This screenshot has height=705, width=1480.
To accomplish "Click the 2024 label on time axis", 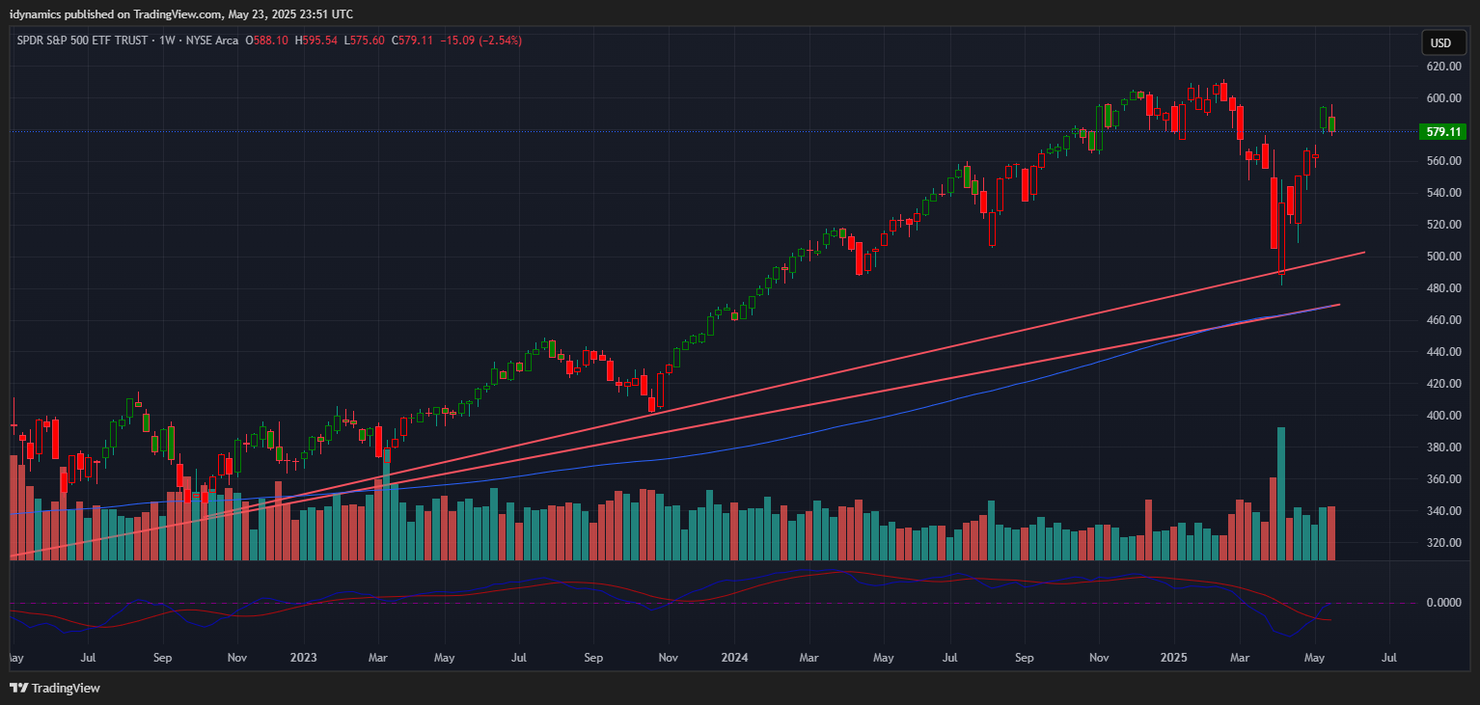I will [735, 658].
